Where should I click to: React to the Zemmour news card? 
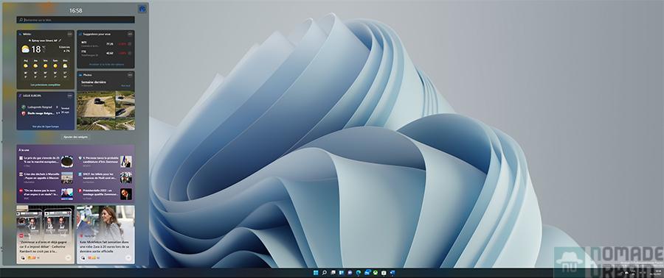click(22, 257)
